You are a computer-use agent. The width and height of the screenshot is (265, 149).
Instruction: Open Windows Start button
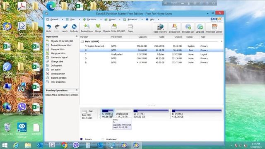click(5, 145)
